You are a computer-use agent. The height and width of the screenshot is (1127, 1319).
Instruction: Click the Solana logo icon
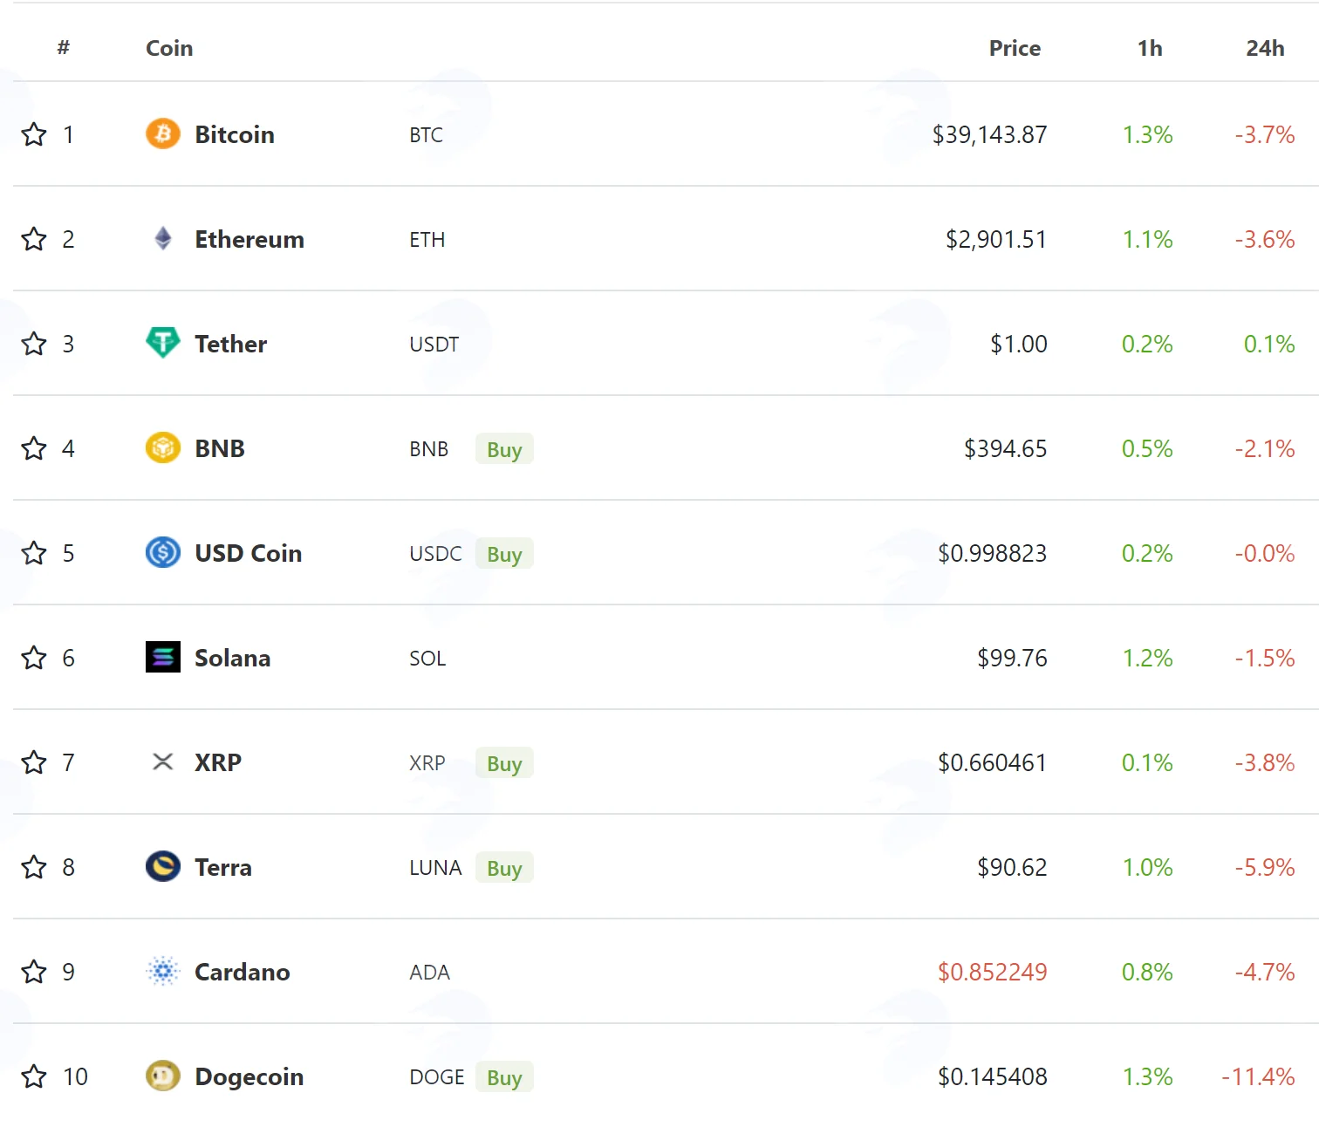pos(162,657)
